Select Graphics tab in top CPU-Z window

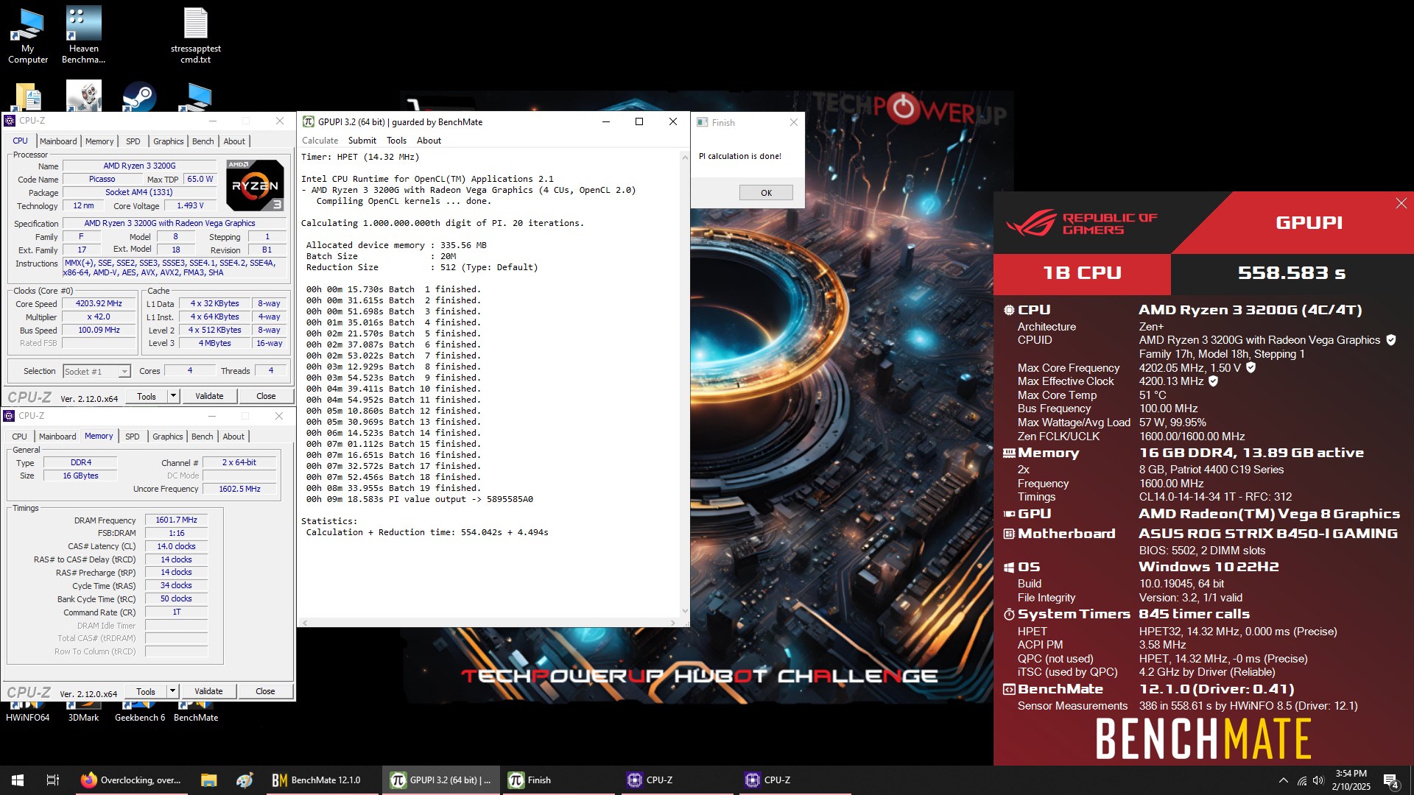[169, 141]
